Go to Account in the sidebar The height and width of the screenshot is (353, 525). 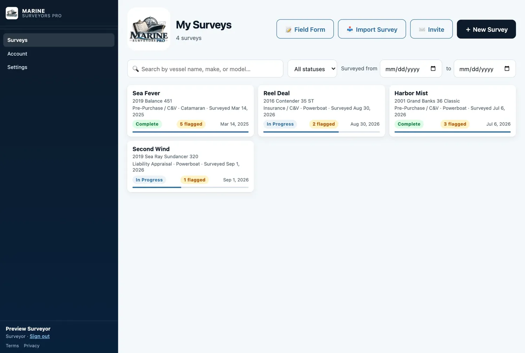(x=17, y=54)
